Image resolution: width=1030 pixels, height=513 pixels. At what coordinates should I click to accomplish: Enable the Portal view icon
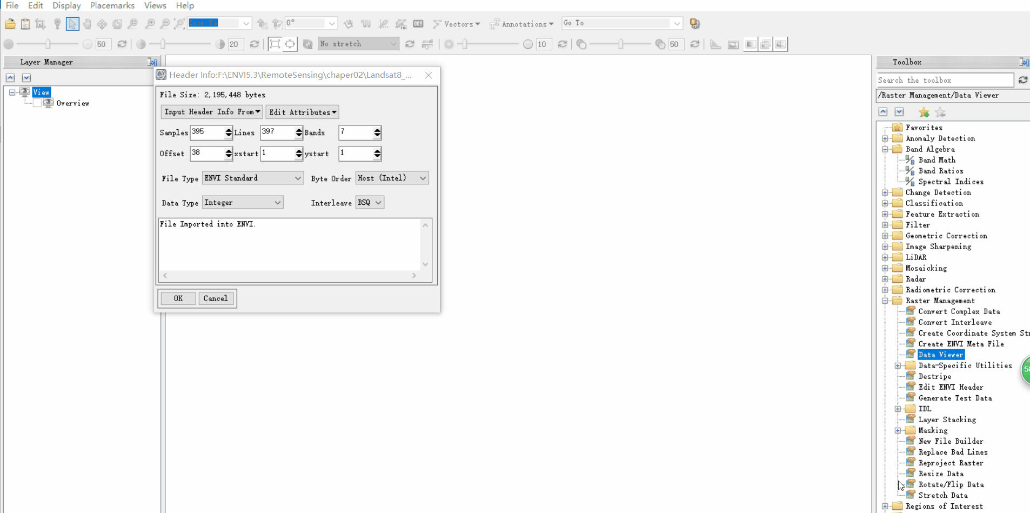pyautogui.click(x=733, y=44)
